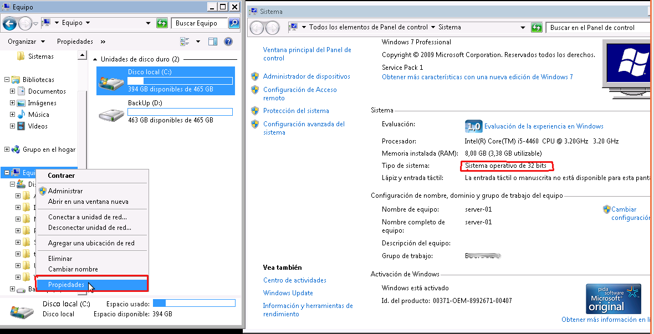
Task: Click the Buscar en el Panel de control field
Action: click(597, 28)
